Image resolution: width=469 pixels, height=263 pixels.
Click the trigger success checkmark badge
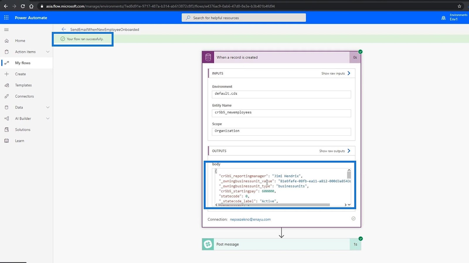tap(361, 52)
